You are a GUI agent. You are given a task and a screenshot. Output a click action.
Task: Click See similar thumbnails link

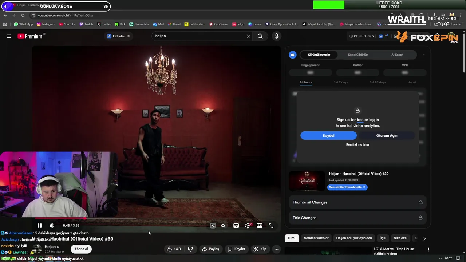pos(347,187)
